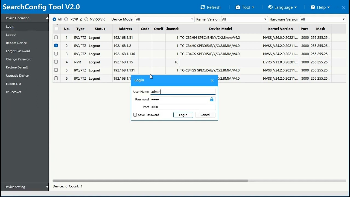Viewport: 350px width, 197px height.
Task: Check the box for NVR device No. 4
Action: tap(56, 62)
